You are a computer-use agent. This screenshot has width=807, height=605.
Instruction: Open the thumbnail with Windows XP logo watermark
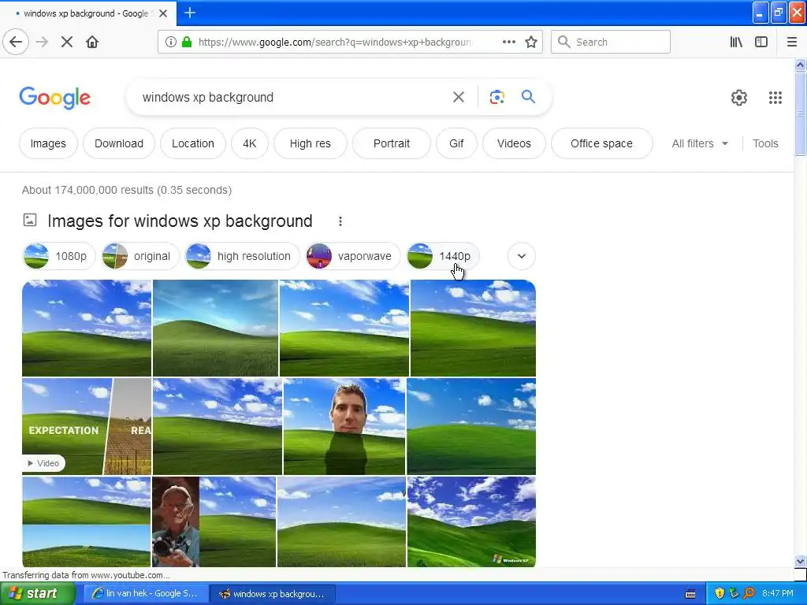[x=471, y=521]
